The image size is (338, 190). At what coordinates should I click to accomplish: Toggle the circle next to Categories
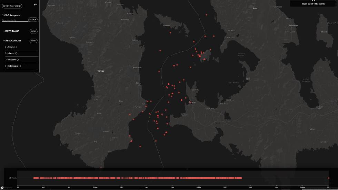20,66
